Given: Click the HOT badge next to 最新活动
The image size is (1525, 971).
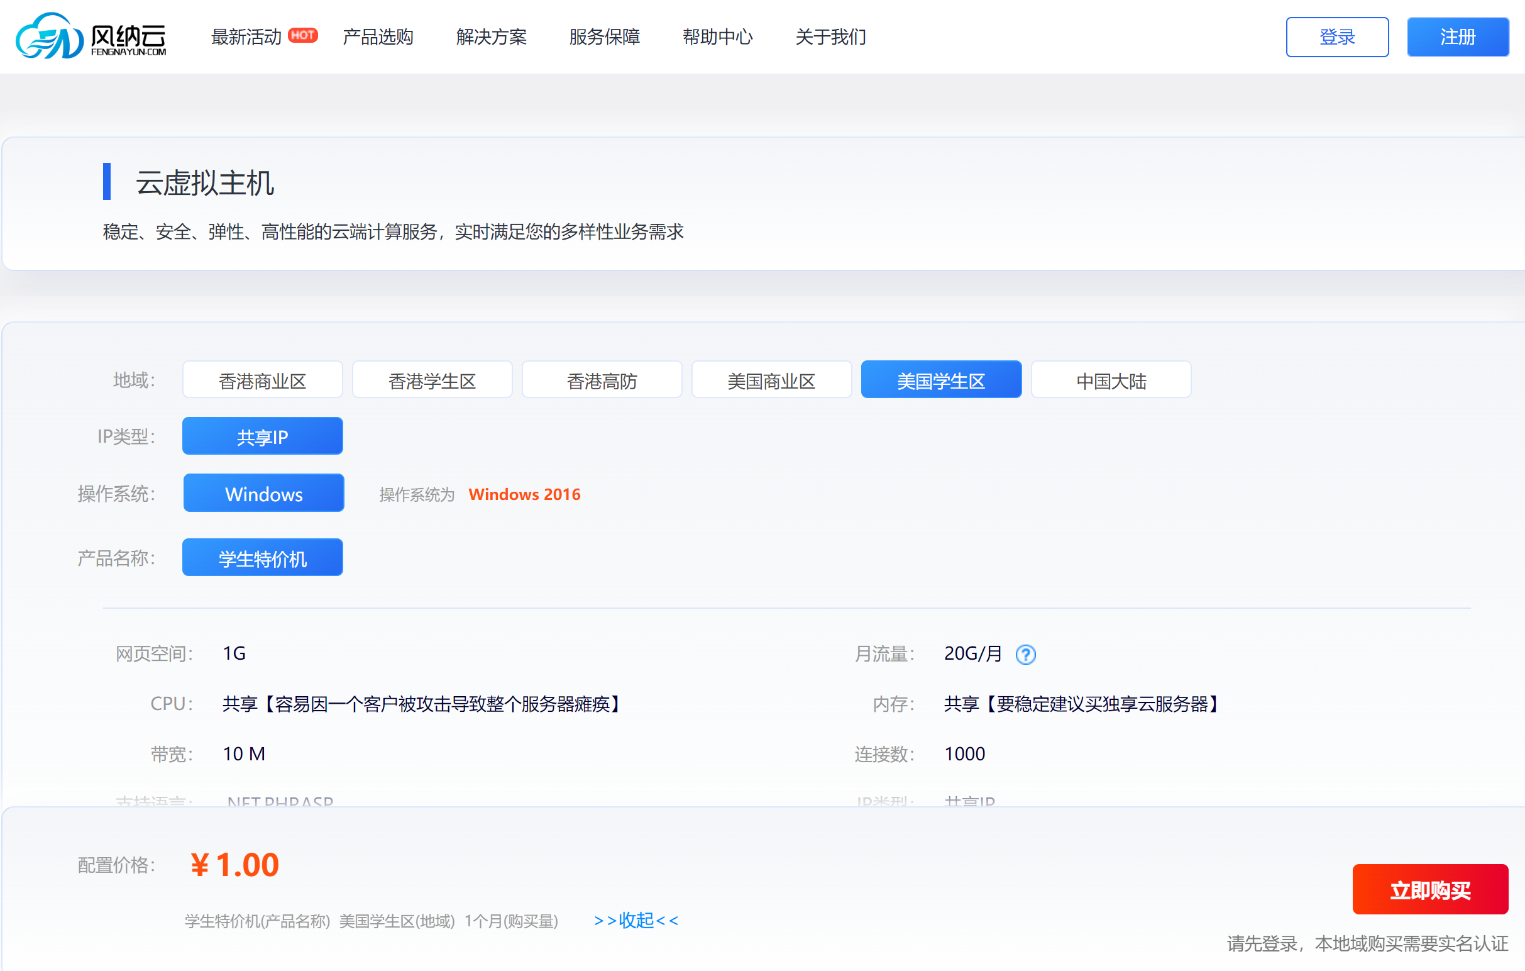Looking at the screenshot, I should (x=303, y=35).
